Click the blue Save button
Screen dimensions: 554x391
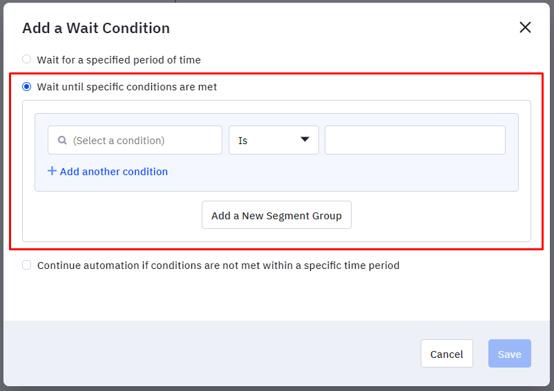(x=510, y=354)
